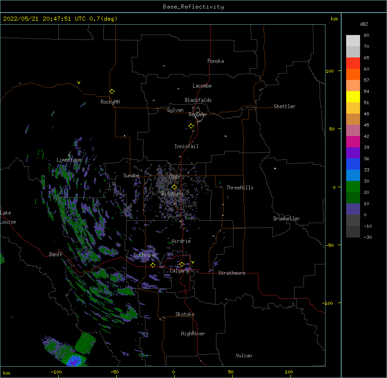Click the km unit label at top right
The image size is (387, 378).
pyautogui.click(x=334, y=19)
